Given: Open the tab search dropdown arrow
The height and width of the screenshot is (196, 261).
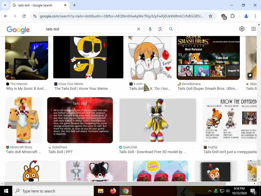Looking at the screenshot, I should click(5, 5).
